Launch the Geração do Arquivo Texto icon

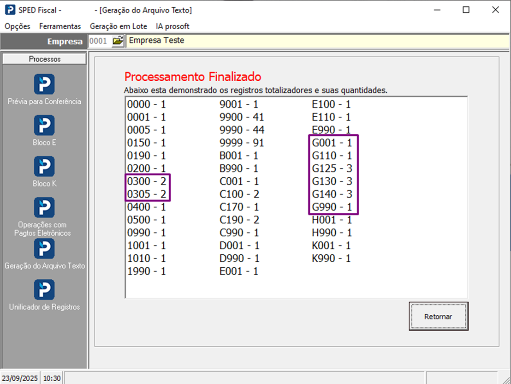[44, 249]
